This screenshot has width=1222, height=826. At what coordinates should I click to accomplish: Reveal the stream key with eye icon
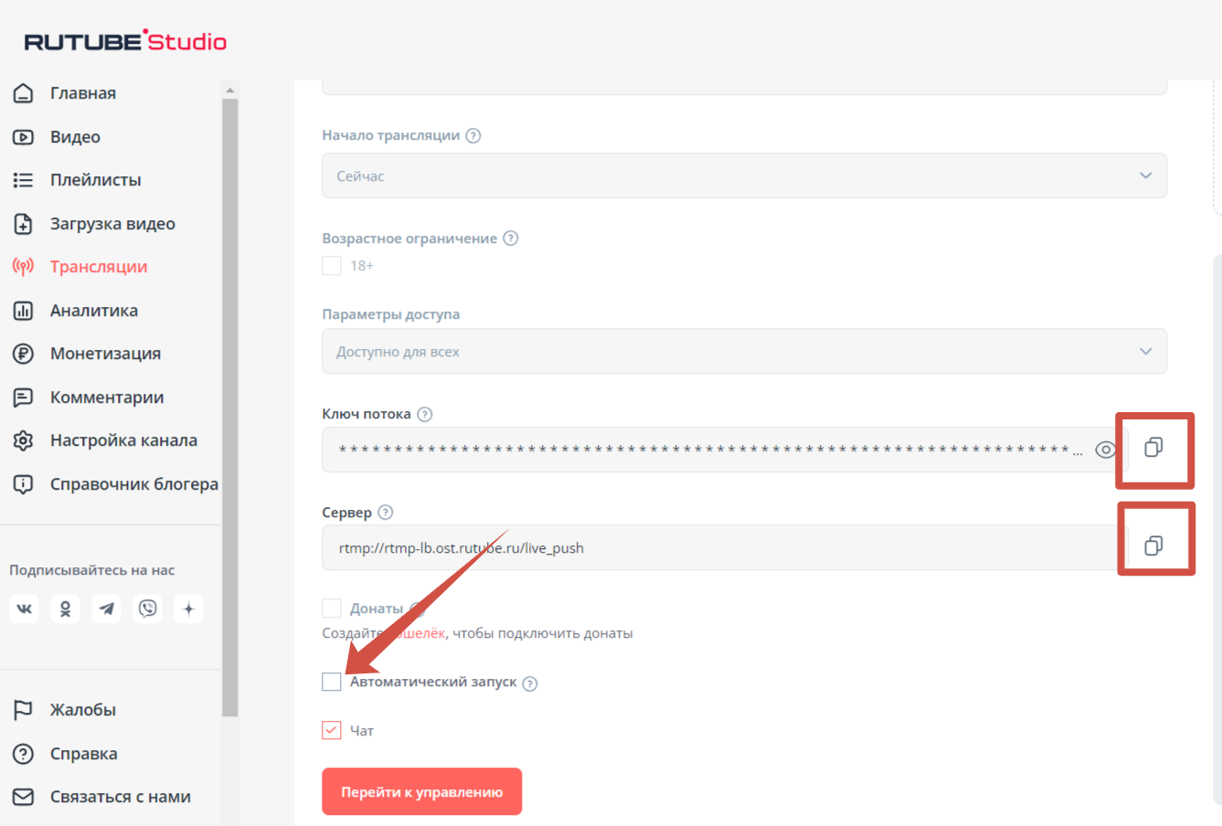coord(1105,450)
